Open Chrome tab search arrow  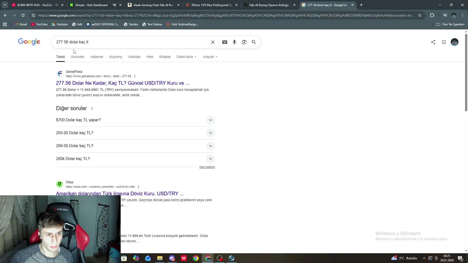click(x=5, y=5)
